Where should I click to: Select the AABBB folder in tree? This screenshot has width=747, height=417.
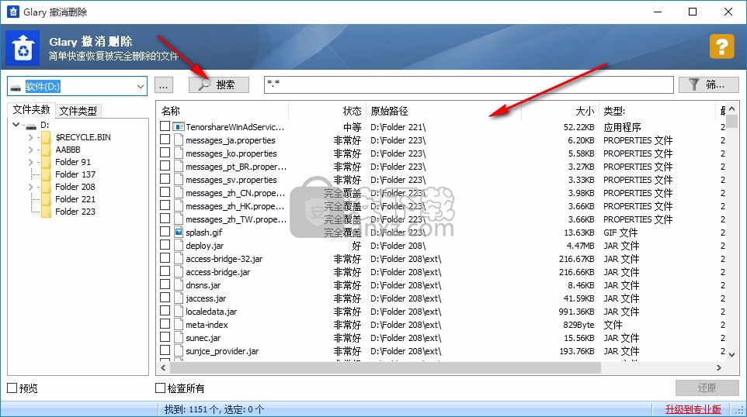[68, 150]
